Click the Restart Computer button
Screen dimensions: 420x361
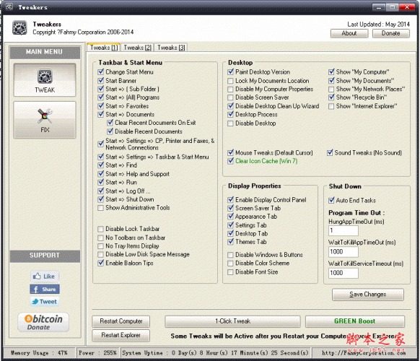[x=121, y=321]
